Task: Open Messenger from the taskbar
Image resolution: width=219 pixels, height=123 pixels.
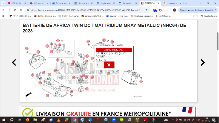Action: (x=114, y=120)
